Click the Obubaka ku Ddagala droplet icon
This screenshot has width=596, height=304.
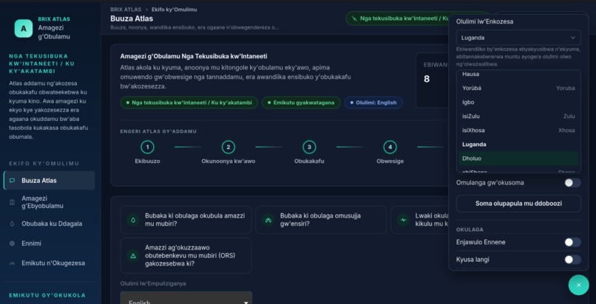tap(12, 224)
